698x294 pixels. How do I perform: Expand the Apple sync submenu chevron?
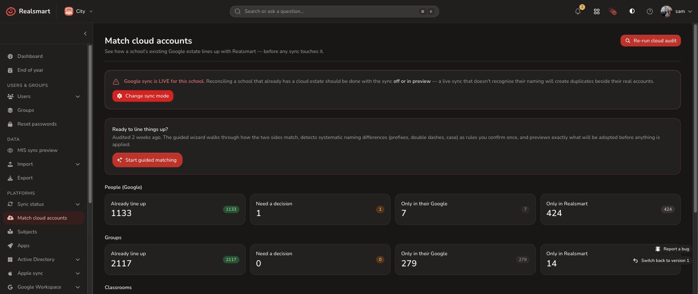tap(77, 273)
